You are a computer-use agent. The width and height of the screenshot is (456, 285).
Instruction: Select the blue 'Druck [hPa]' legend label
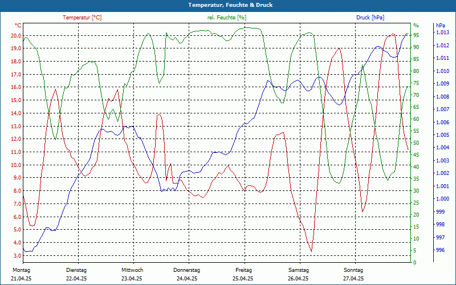pos(370,18)
